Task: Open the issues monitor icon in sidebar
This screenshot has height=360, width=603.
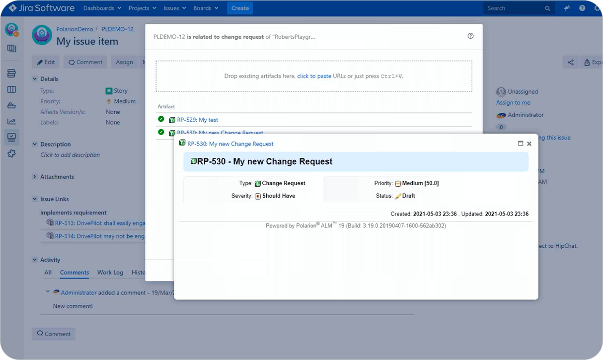Action: (x=11, y=138)
